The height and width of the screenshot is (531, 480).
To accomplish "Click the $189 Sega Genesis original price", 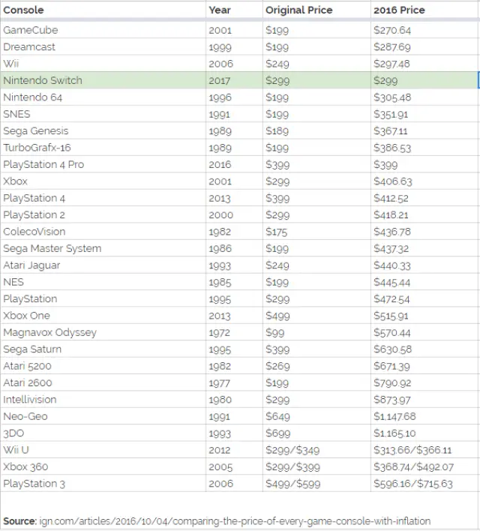I will [x=277, y=131].
